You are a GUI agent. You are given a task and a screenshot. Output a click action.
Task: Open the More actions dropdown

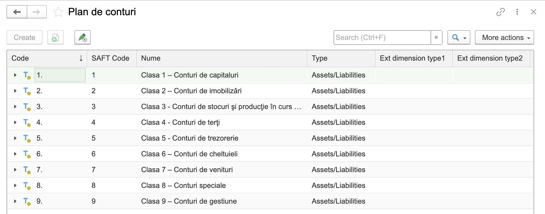(504, 37)
